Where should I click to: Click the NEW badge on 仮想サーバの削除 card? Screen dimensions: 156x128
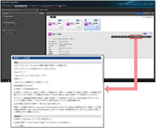click(x=78, y=20)
